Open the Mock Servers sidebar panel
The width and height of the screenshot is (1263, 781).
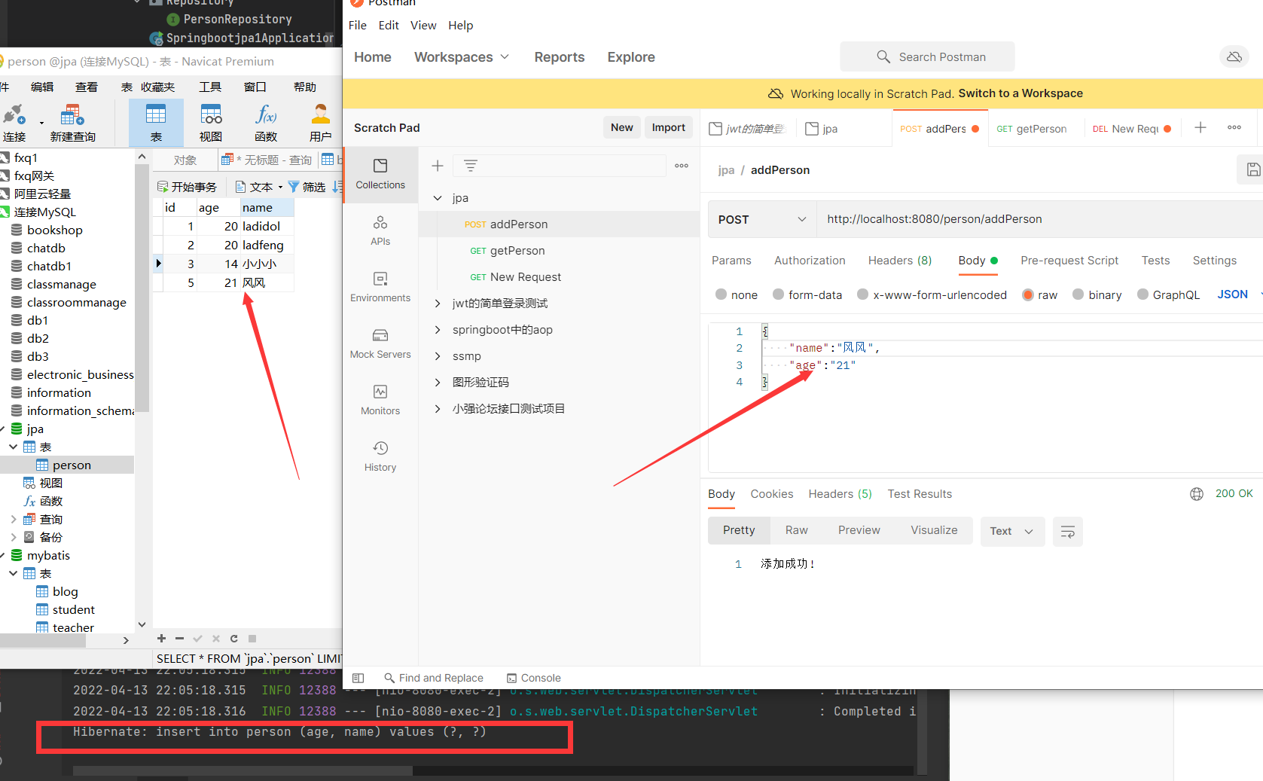(x=380, y=343)
